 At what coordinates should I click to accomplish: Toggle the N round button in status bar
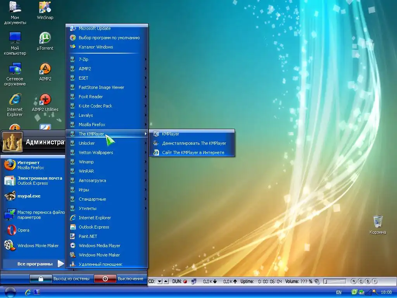354,281
